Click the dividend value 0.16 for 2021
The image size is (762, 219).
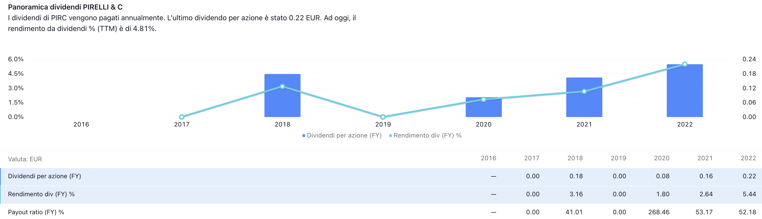click(x=706, y=176)
